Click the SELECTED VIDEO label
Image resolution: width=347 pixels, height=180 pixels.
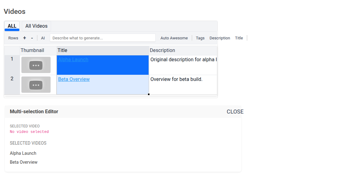pos(25,126)
